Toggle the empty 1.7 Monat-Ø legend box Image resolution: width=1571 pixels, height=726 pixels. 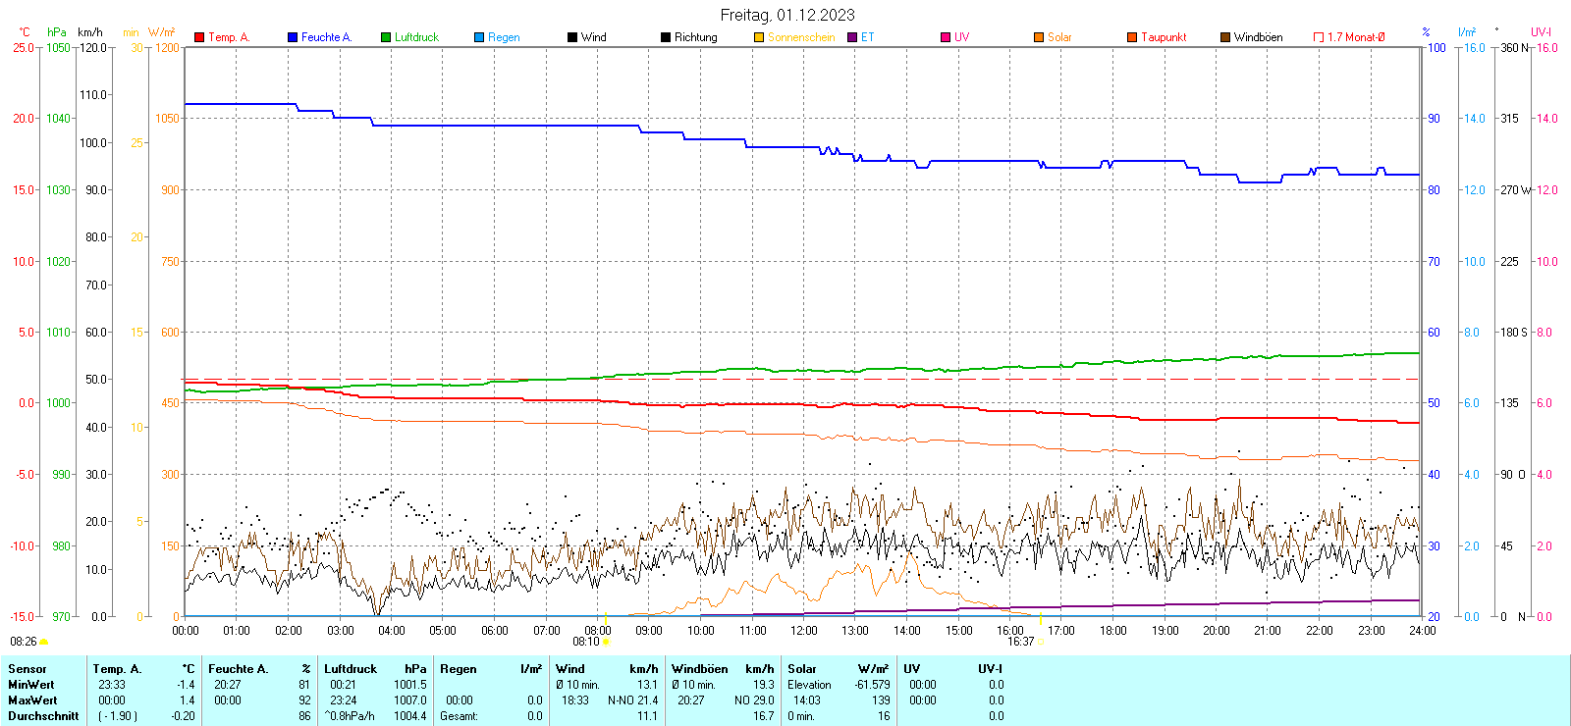(x=1319, y=37)
